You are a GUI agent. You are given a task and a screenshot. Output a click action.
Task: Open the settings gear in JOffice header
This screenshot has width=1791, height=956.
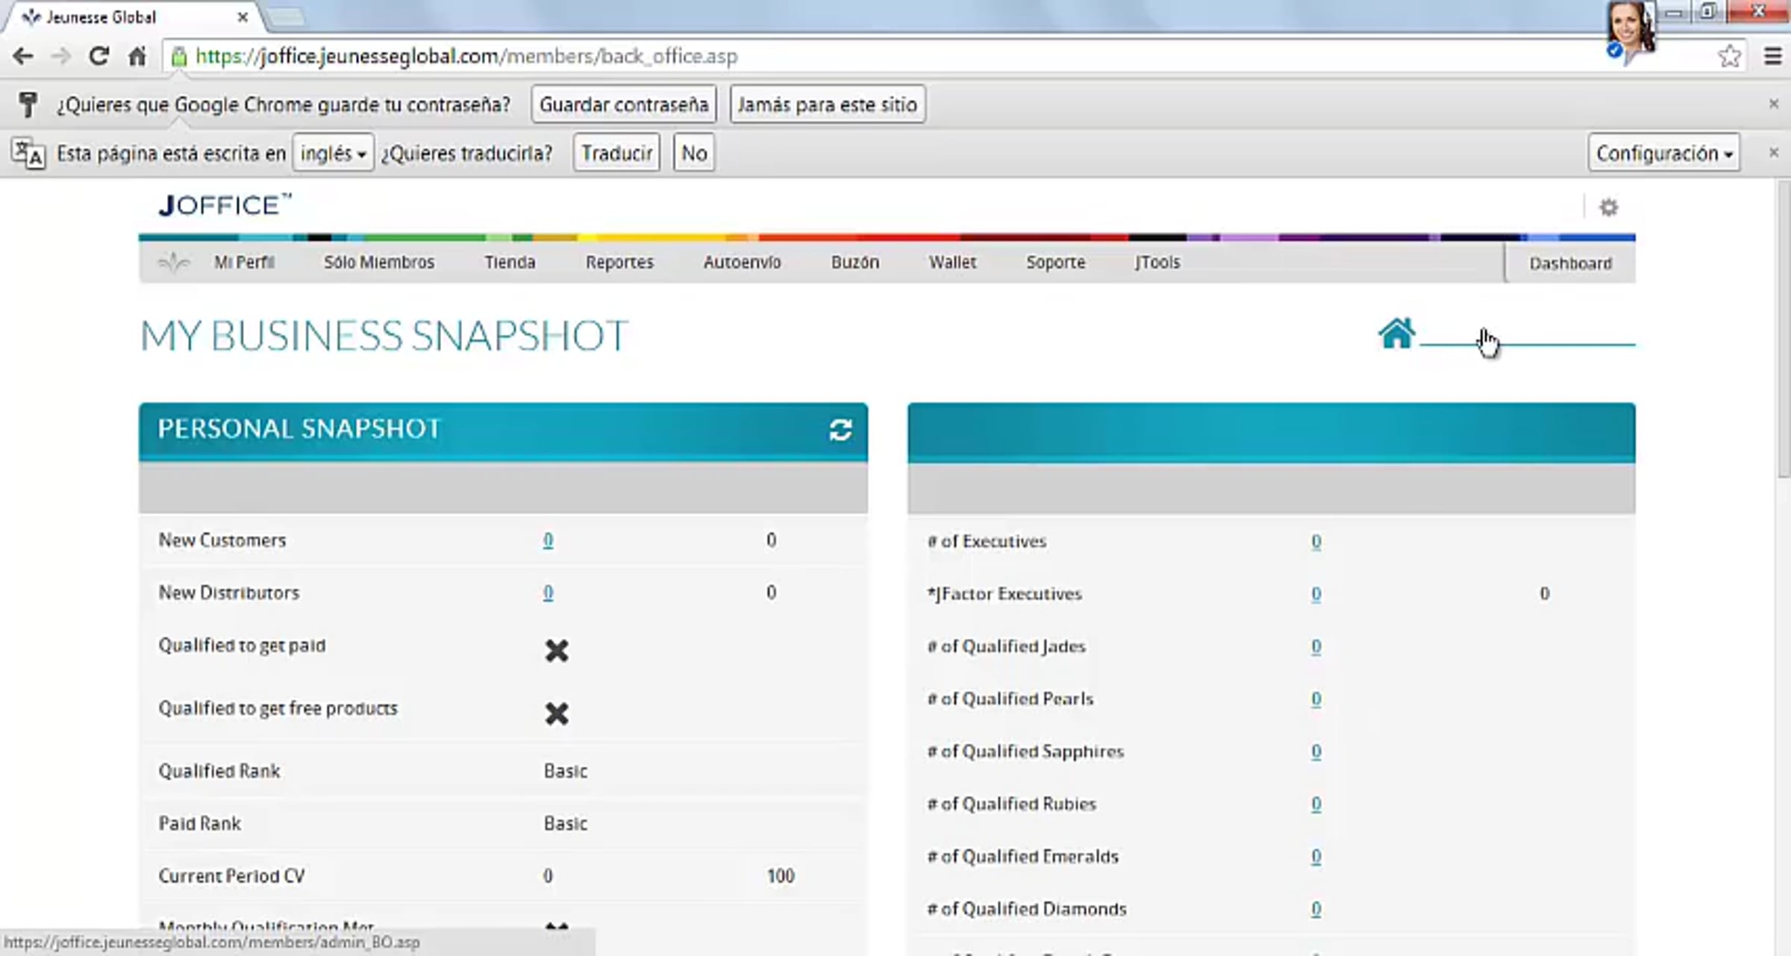[x=1608, y=207]
